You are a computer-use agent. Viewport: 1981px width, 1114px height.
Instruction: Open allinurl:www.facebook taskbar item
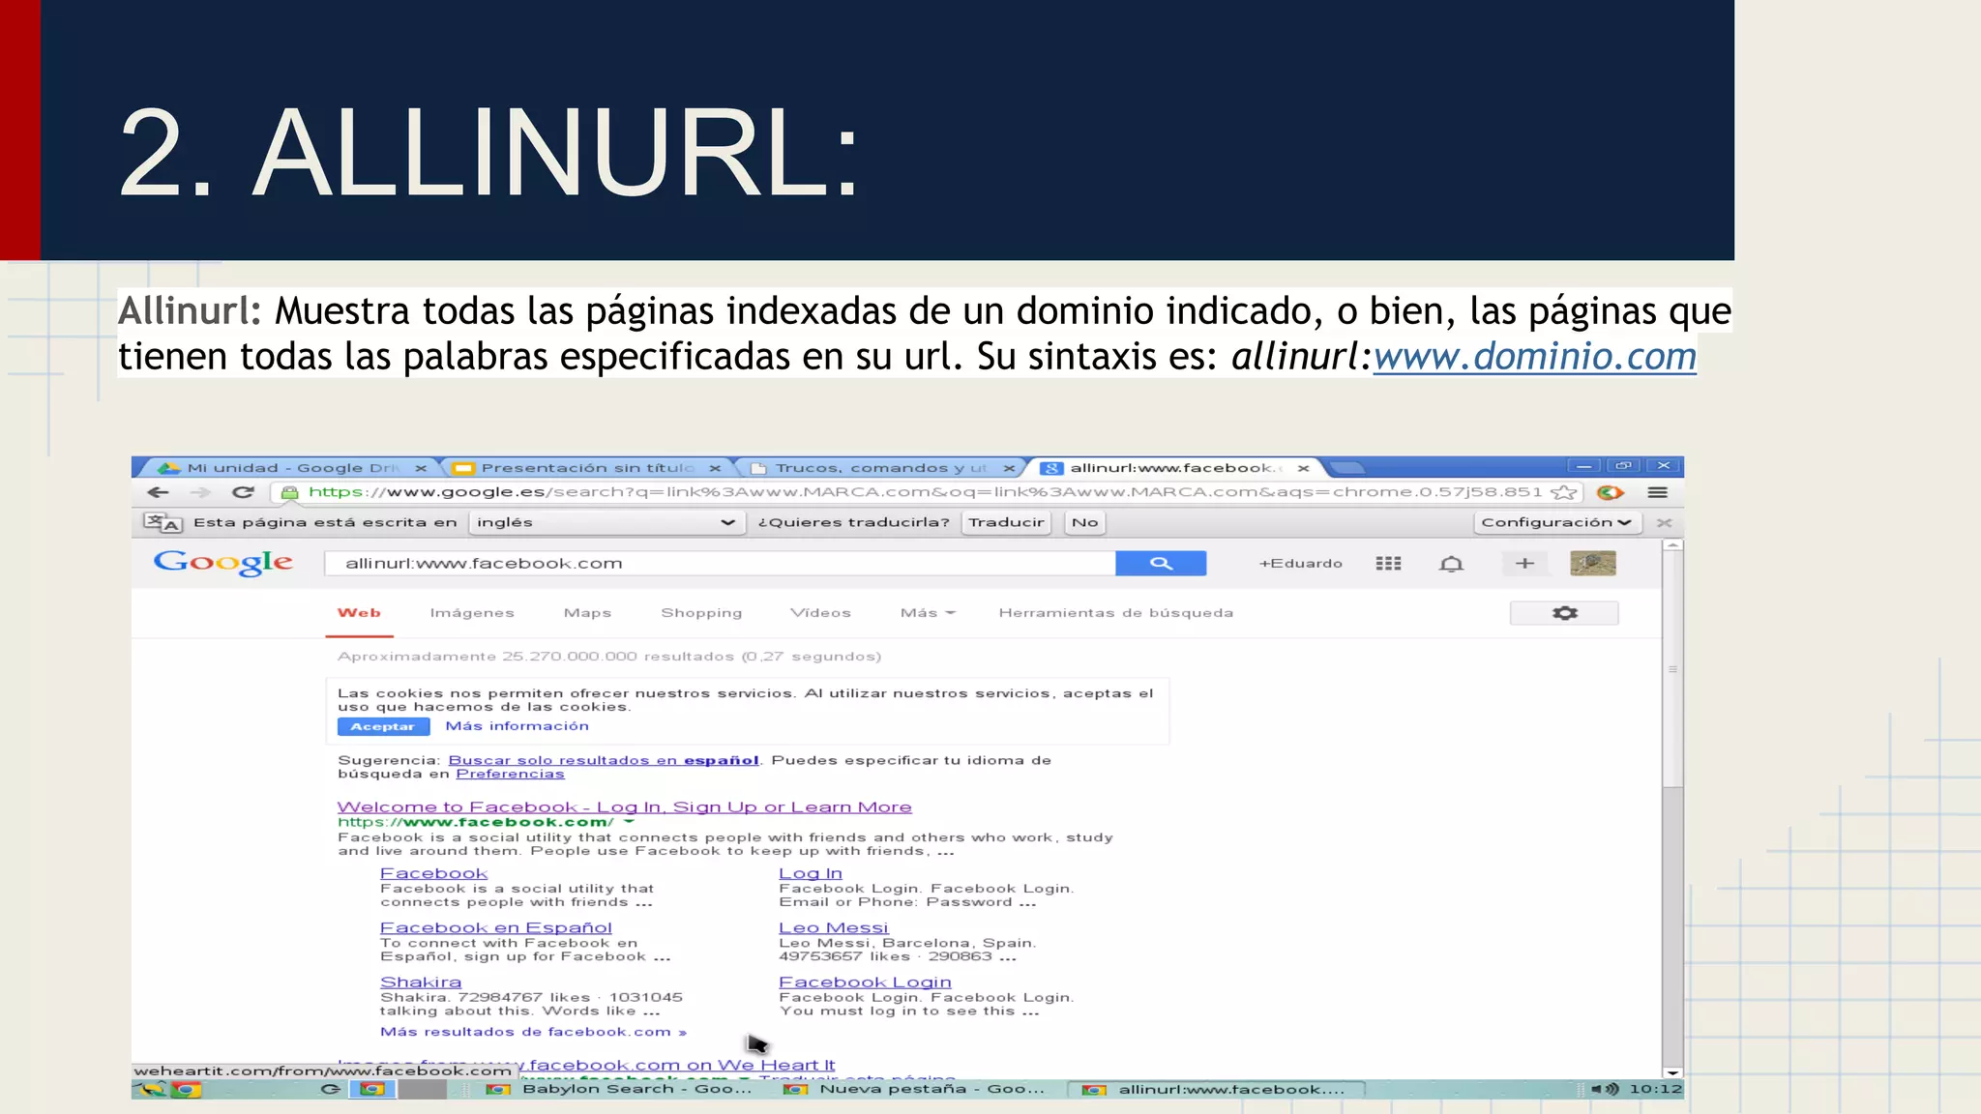[1217, 1089]
